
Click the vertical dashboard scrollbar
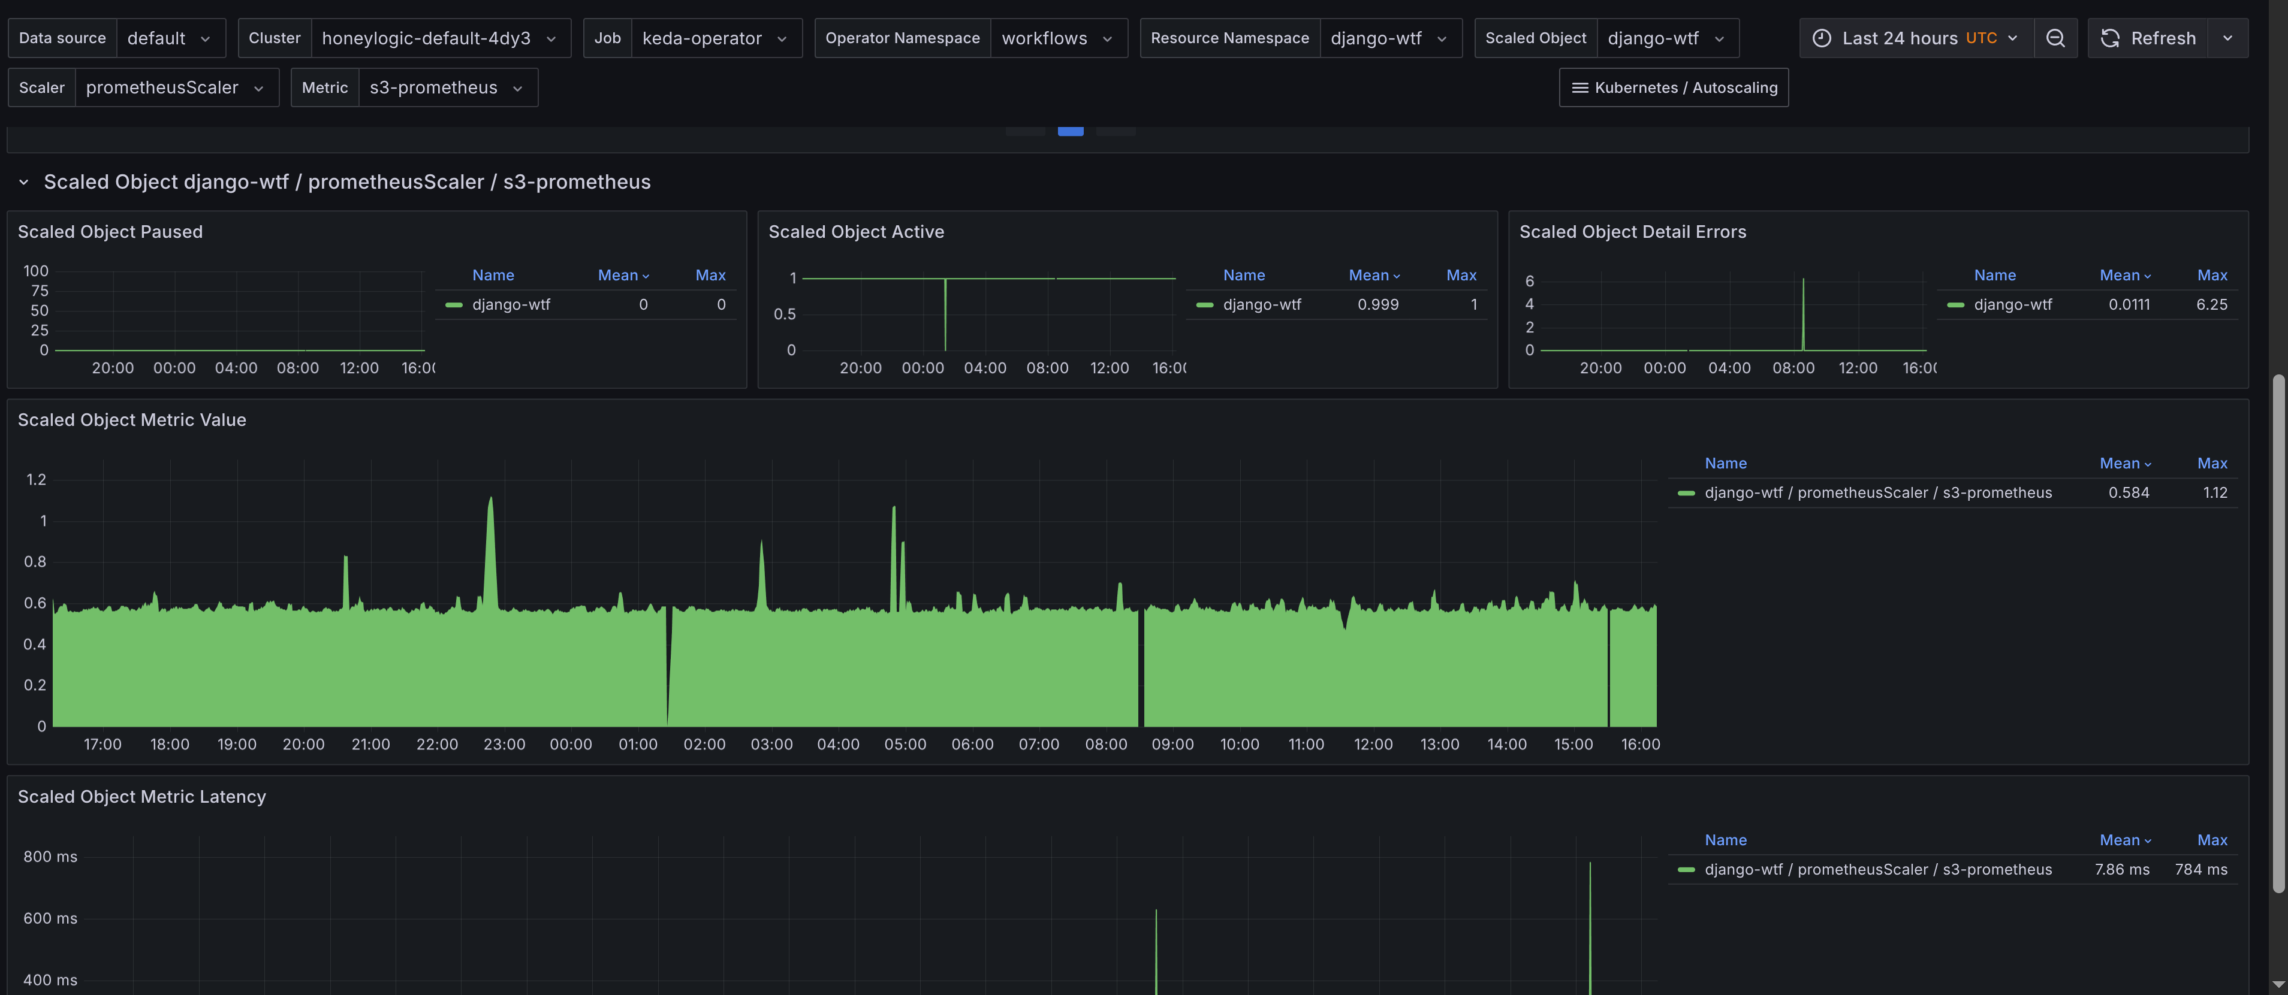[x=2278, y=634]
